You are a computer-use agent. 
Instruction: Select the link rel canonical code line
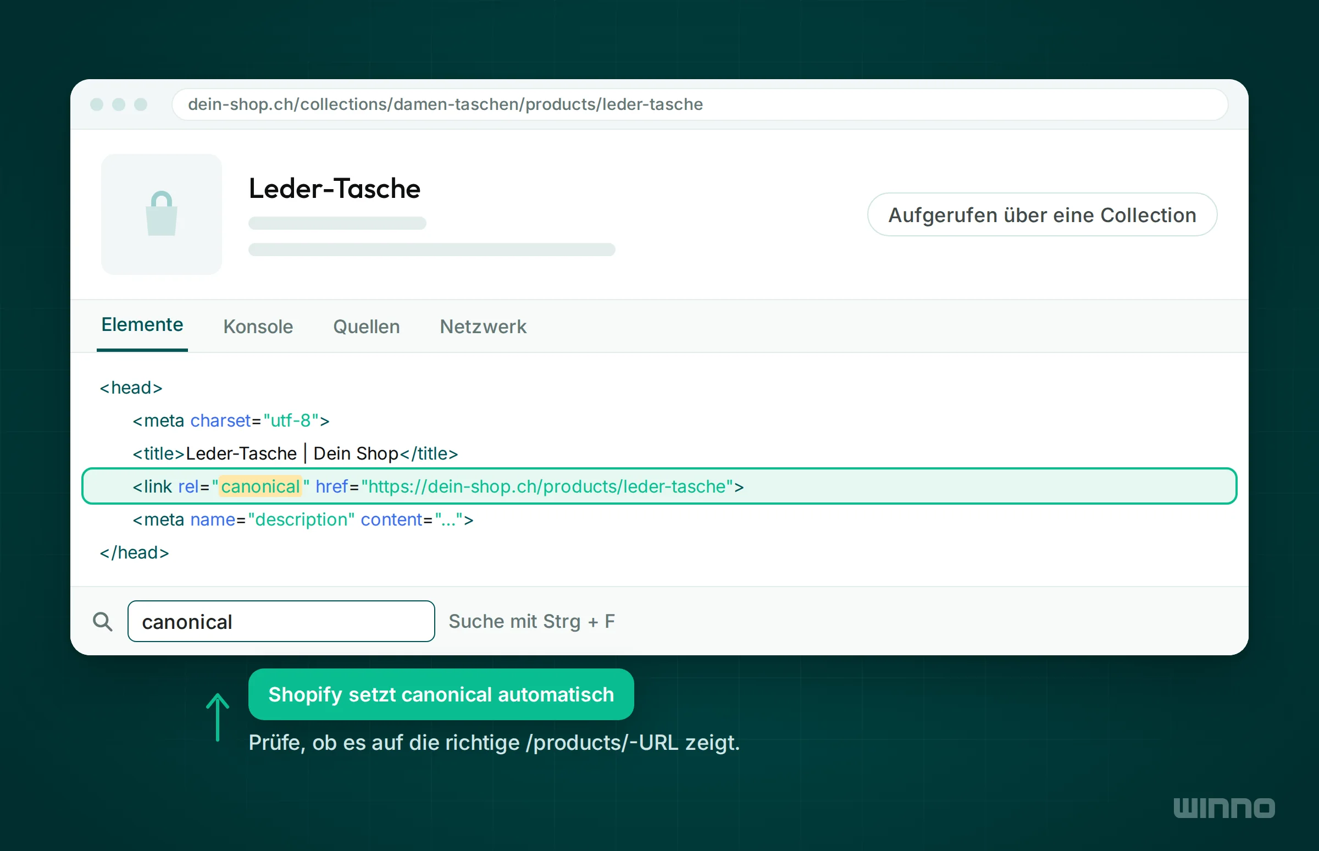(659, 487)
